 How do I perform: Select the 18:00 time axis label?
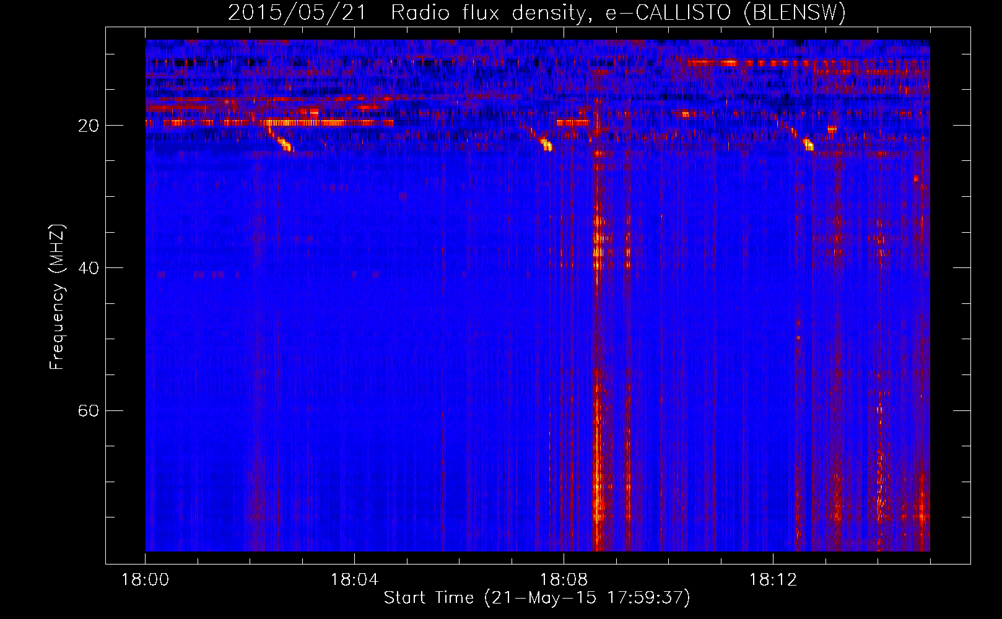(145, 580)
